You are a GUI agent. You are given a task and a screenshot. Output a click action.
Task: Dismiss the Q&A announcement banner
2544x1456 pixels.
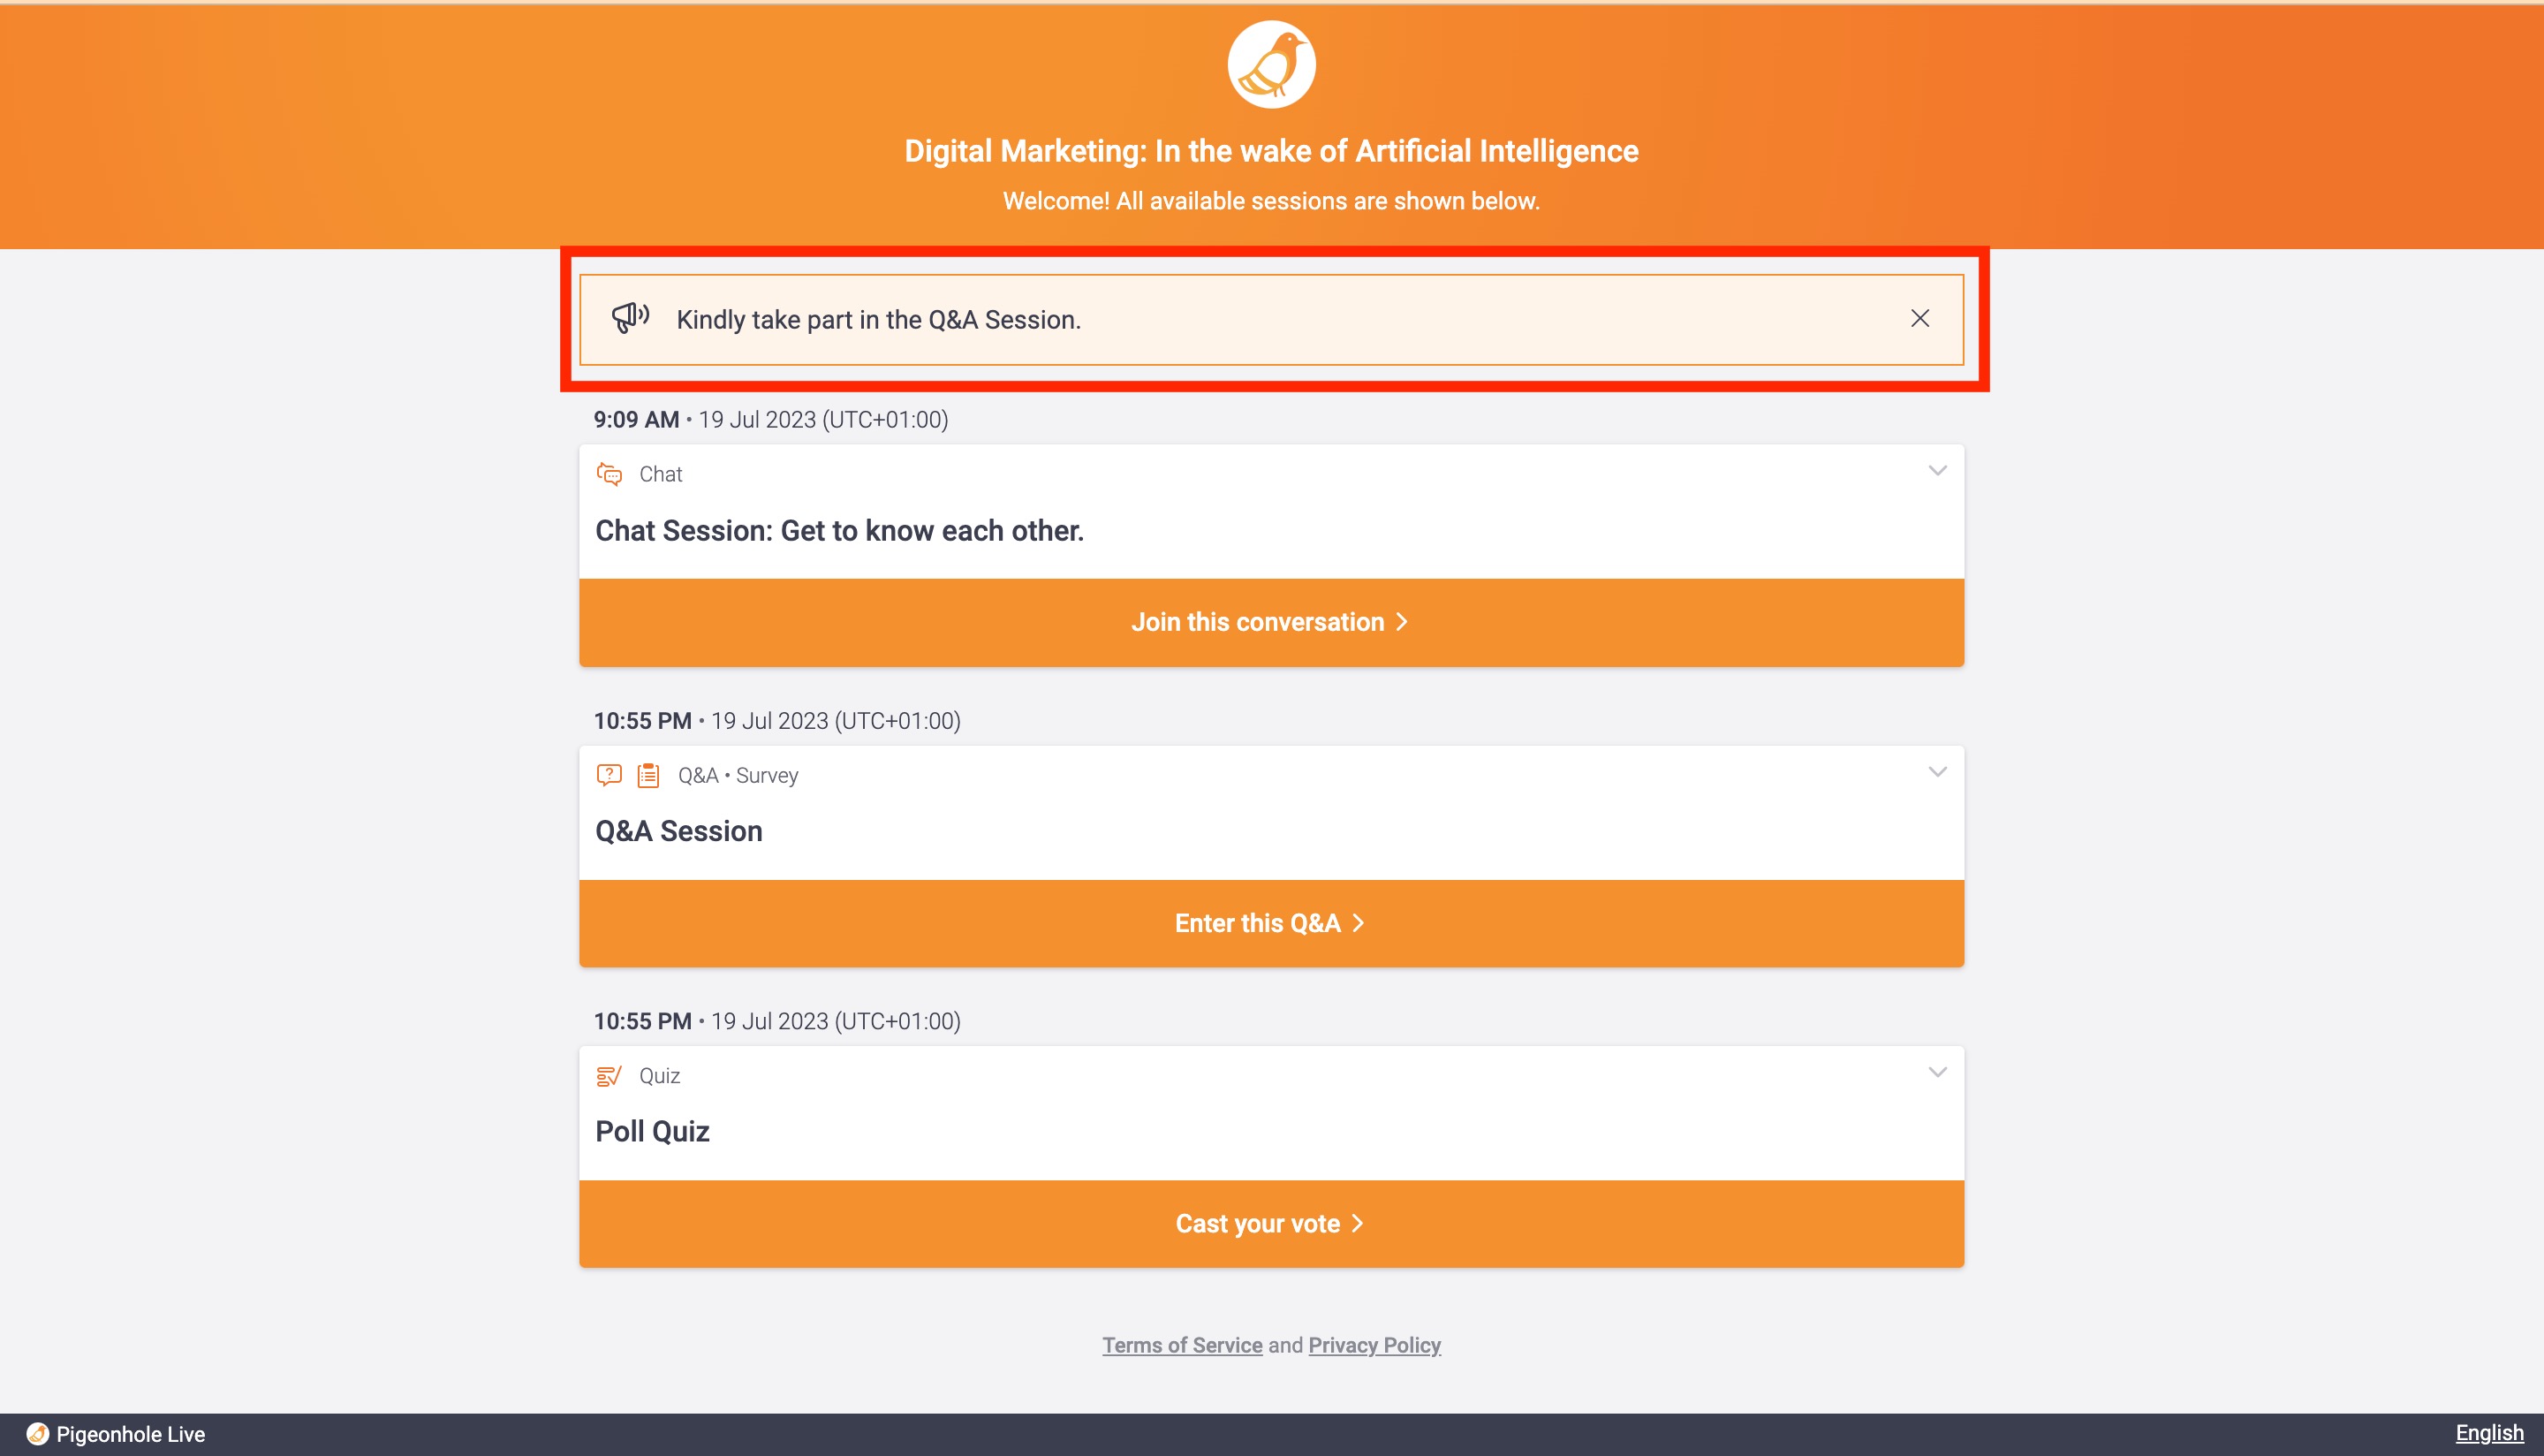click(1919, 318)
